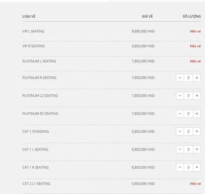Remove one PLATINUM R2 SEATING ticket
Viewport: 205px width, 194px height.
click(x=180, y=114)
